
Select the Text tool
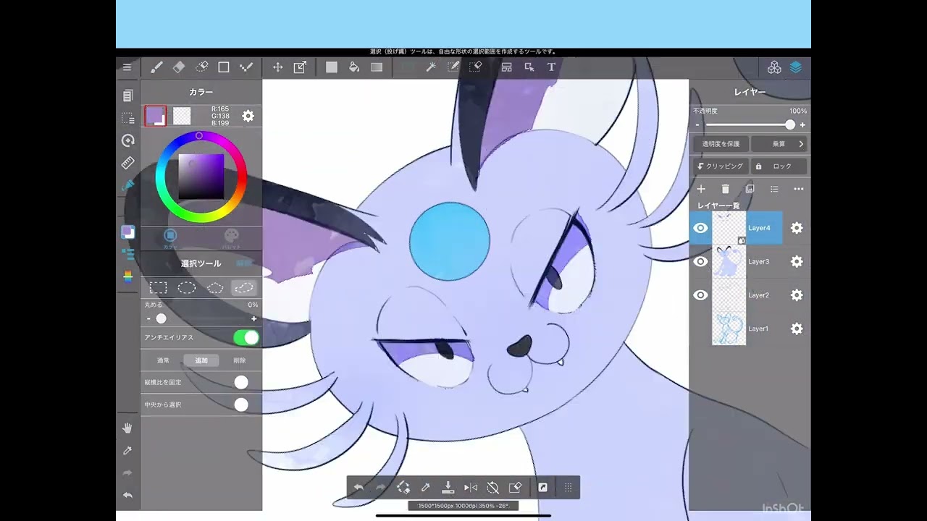click(x=551, y=67)
